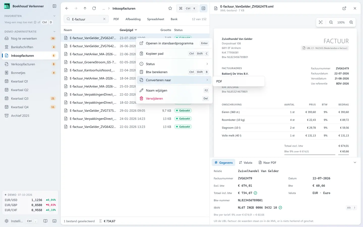The height and width of the screenshot is (227, 363).
Task: Open the preview in external window
Action: pos(344,8)
